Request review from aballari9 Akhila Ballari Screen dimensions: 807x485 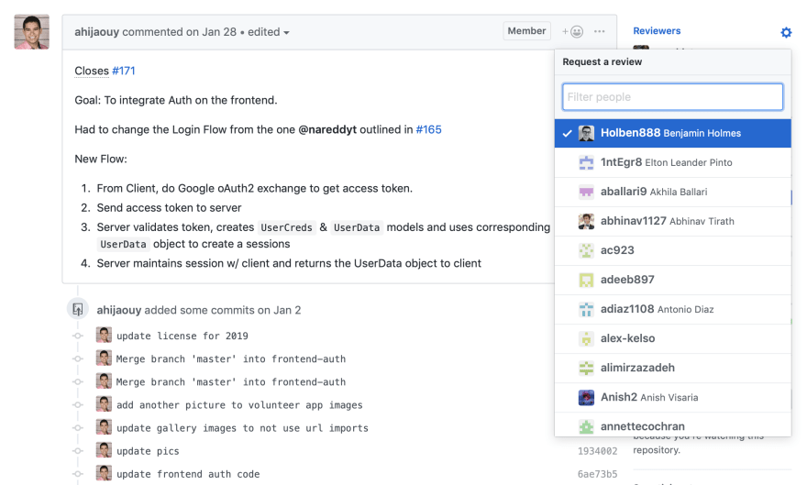pyautogui.click(x=673, y=192)
